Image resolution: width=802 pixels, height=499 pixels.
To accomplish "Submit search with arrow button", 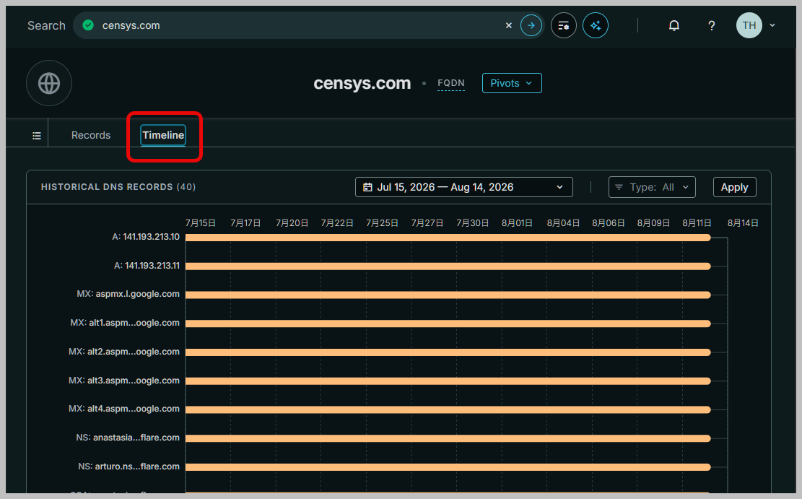I will point(531,25).
